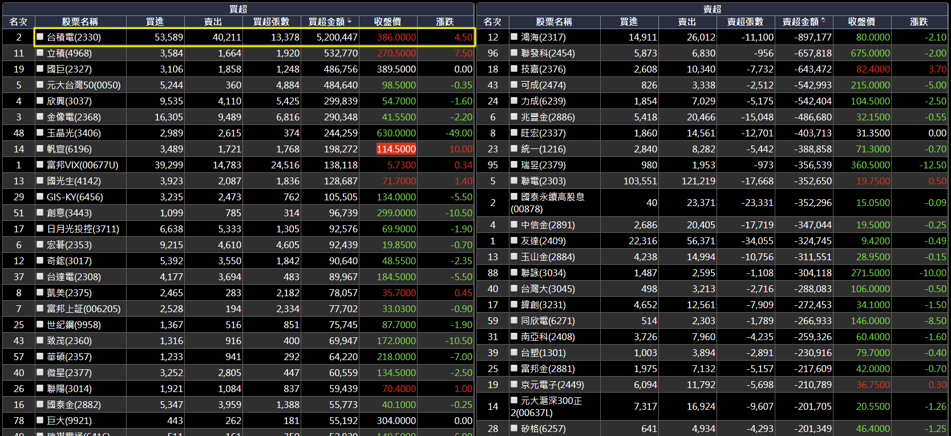Viewport: 951px width, 436px height.
Task: Click stock name 世紀鋼(9958)
Action: point(74,325)
